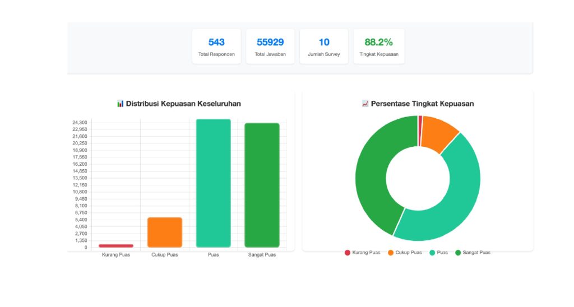This screenshot has height=307, width=574.
Task: Click the Persentase Tingkat Kepuasan heading
Action: (x=422, y=104)
